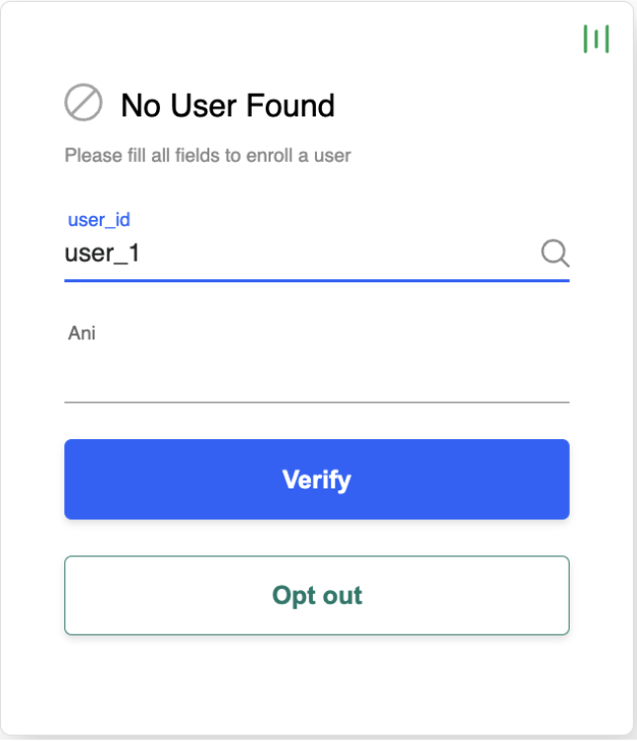Click the "No User Found" heading
The height and width of the screenshot is (741, 637).
click(x=227, y=106)
